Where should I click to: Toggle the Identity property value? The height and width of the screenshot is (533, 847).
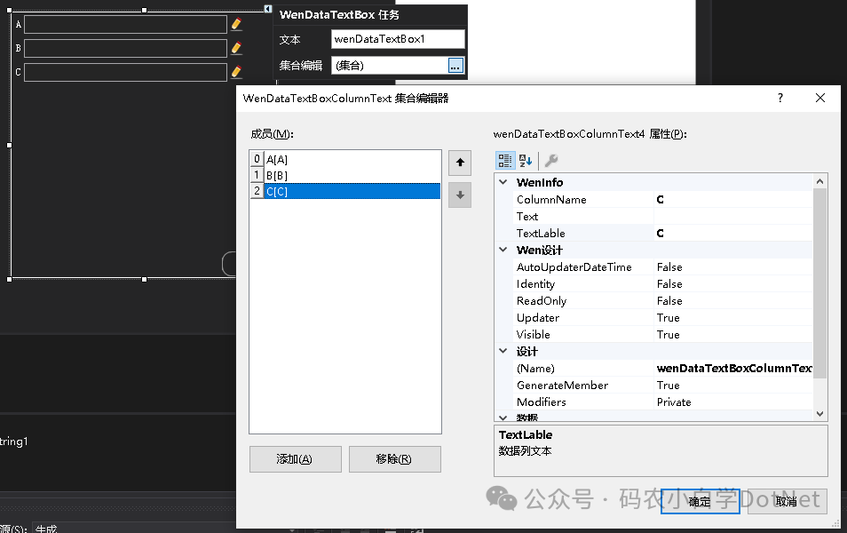click(732, 284)
